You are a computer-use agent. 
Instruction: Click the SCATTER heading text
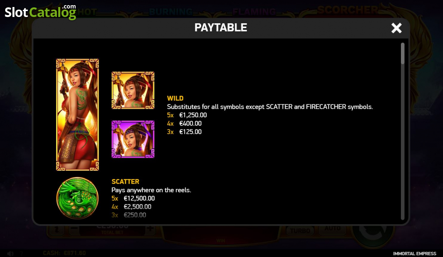point(126,181)
